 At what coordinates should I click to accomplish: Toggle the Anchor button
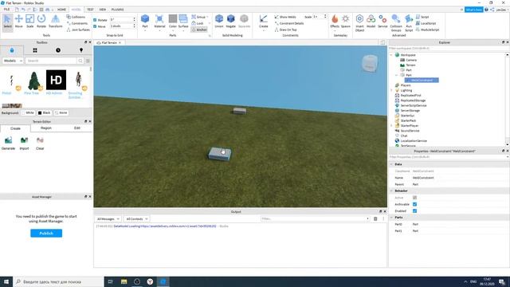[199, 29]
